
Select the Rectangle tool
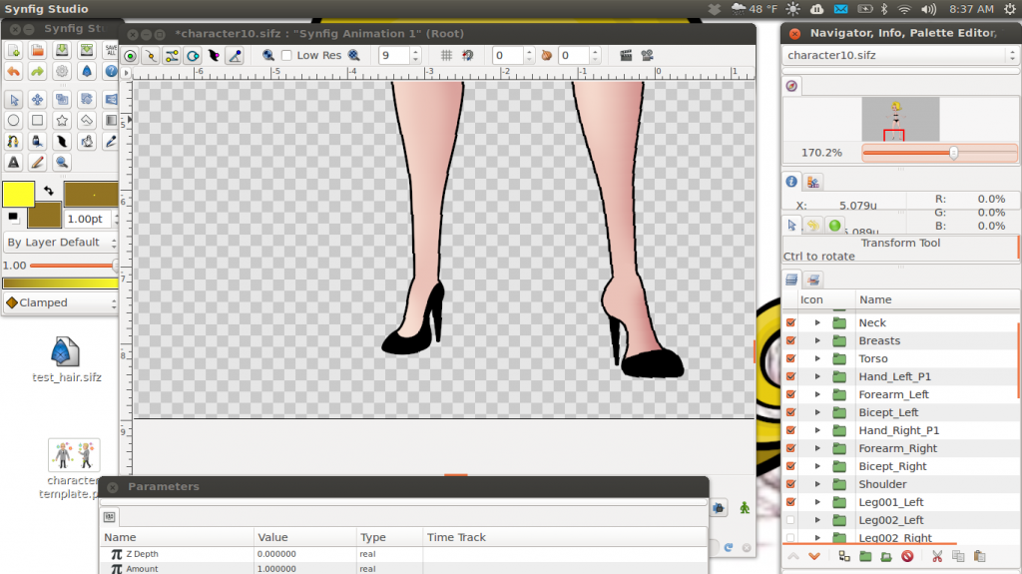(38, 121)
